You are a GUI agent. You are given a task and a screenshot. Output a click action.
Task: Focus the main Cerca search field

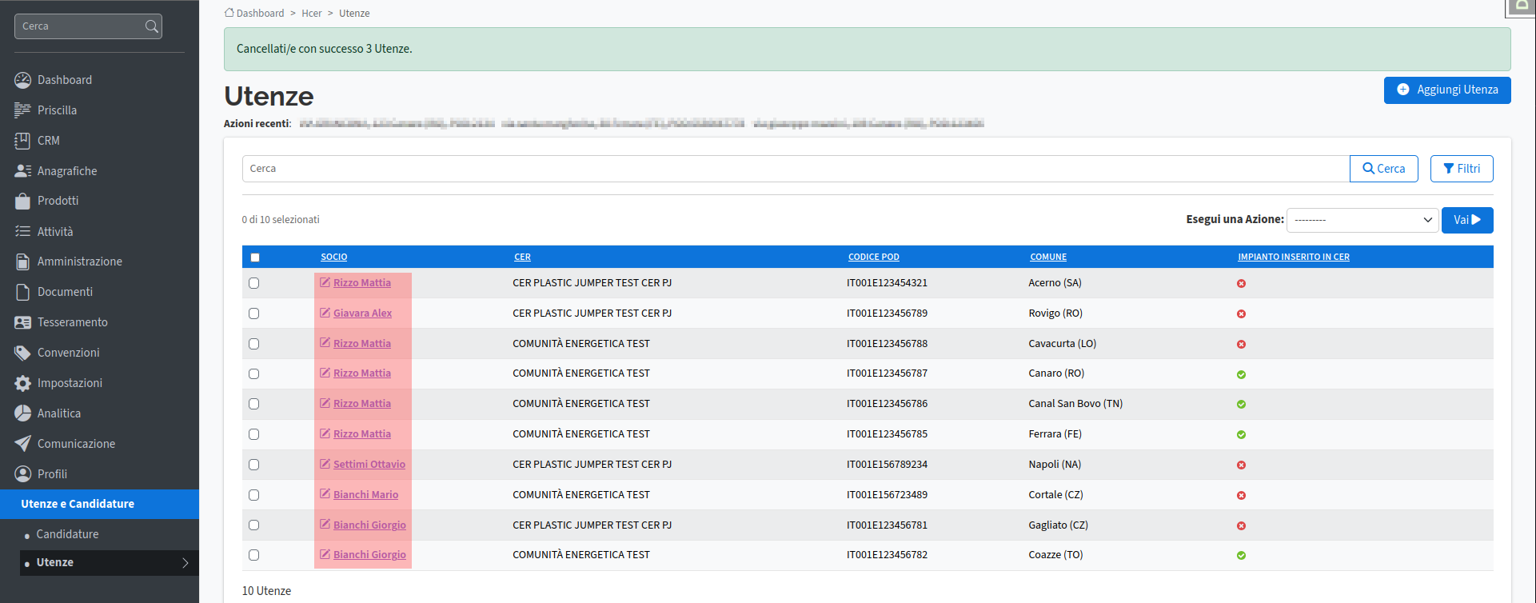(796, 169)
